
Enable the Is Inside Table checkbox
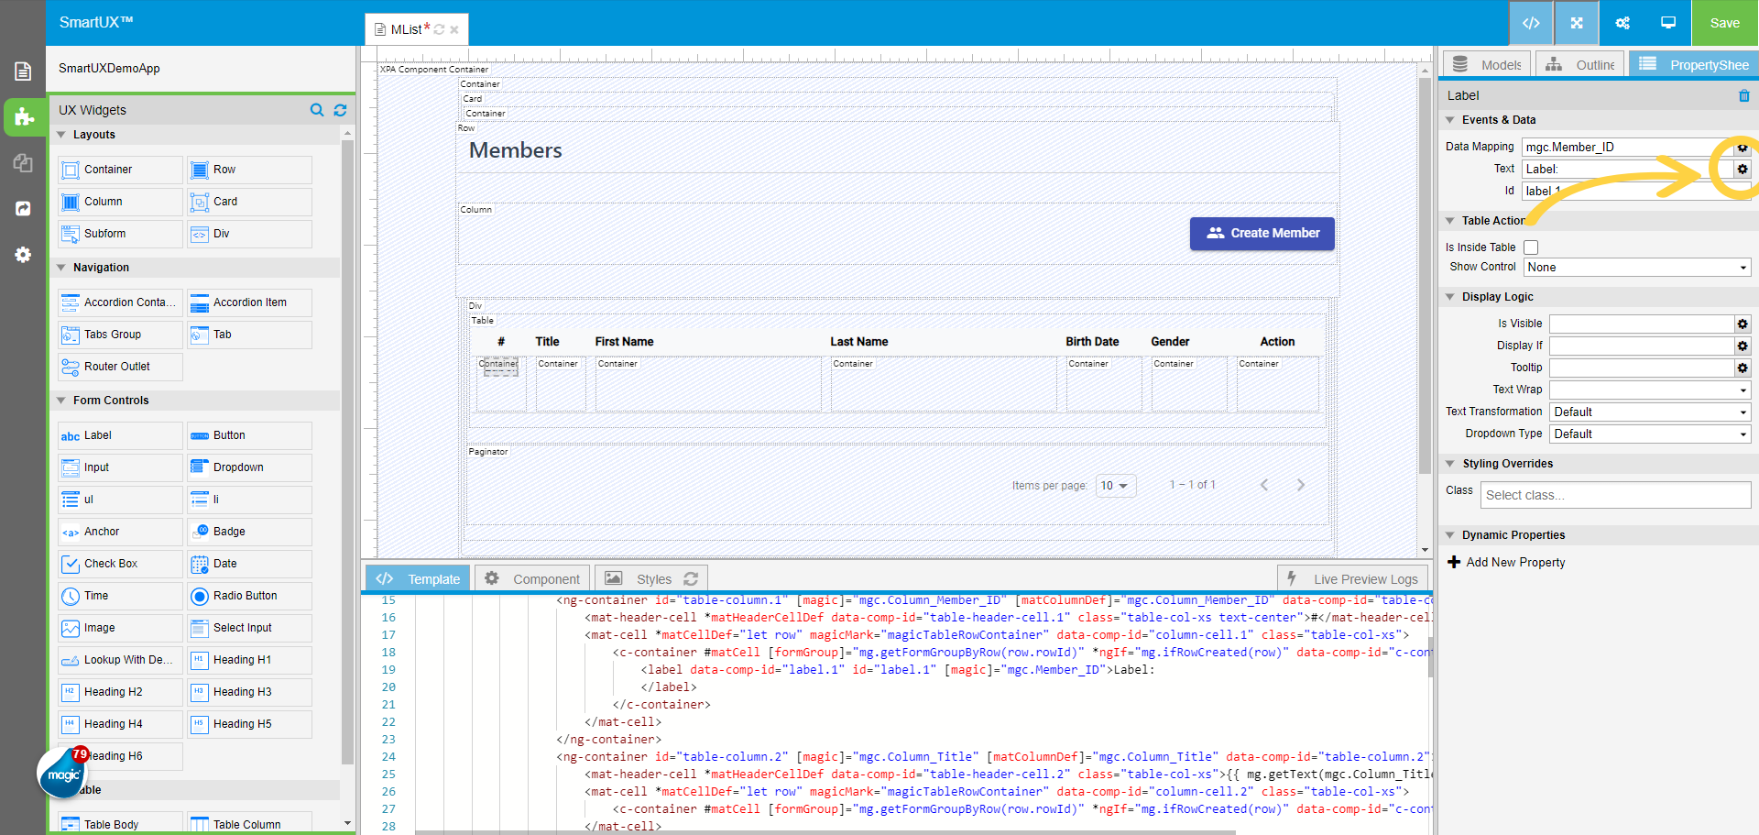(x=1531, y=247)
